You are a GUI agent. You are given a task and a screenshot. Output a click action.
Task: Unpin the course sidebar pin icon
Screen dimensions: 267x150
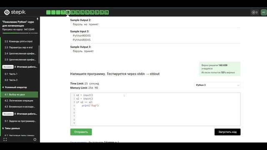point(38,19)
